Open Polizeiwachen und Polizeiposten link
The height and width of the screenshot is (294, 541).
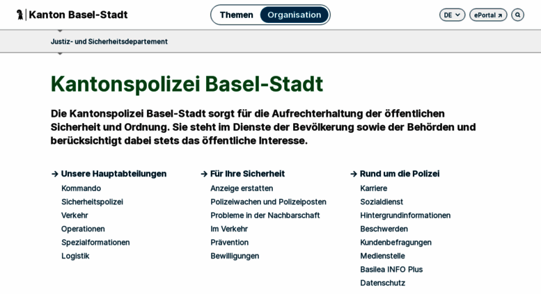coord(269,202)
